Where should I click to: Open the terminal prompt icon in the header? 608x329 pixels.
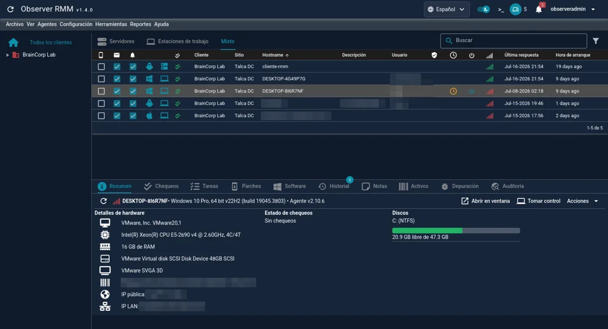501,9
